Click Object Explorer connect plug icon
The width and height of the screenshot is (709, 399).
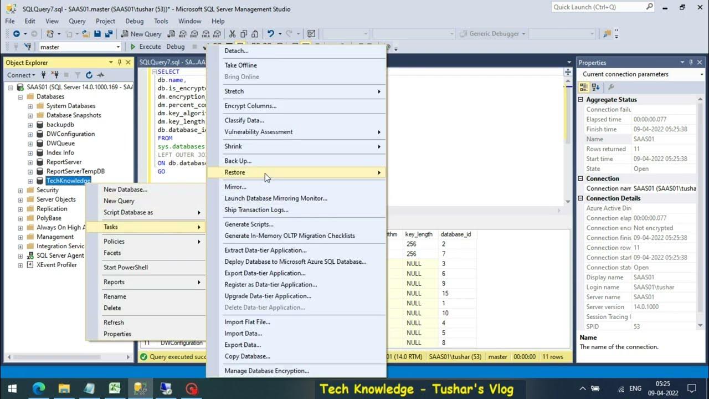[x=44, y=75]
